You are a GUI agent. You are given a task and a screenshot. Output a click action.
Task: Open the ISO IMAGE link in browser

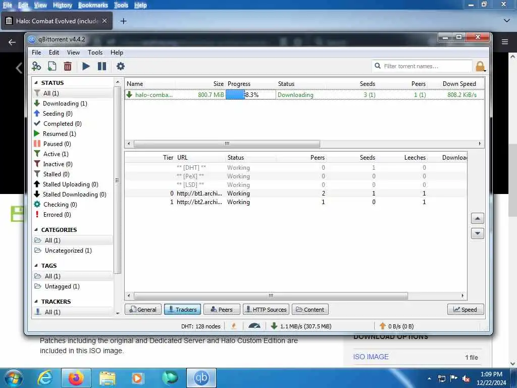[371, 357]
